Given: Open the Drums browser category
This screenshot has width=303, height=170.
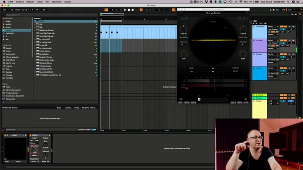Looking at the screenshot, I should (8, 51).
